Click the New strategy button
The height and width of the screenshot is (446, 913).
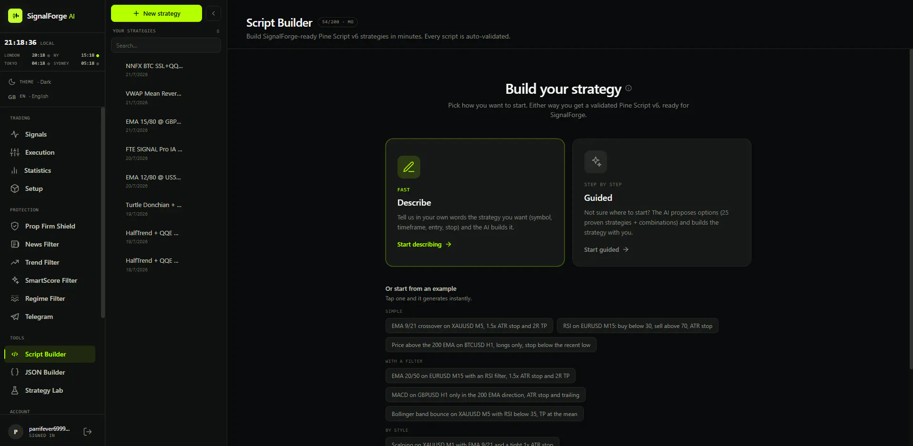pos(156,13)
